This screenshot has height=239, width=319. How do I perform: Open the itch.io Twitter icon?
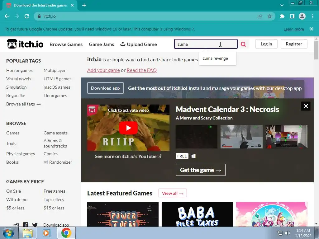pyautogui.click(x=35, y=225)
